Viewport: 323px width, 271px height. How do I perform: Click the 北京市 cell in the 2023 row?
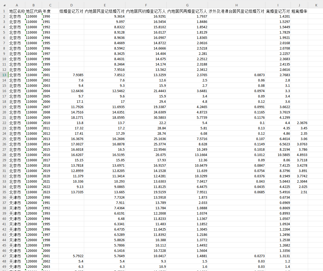(x=17, y=192)
